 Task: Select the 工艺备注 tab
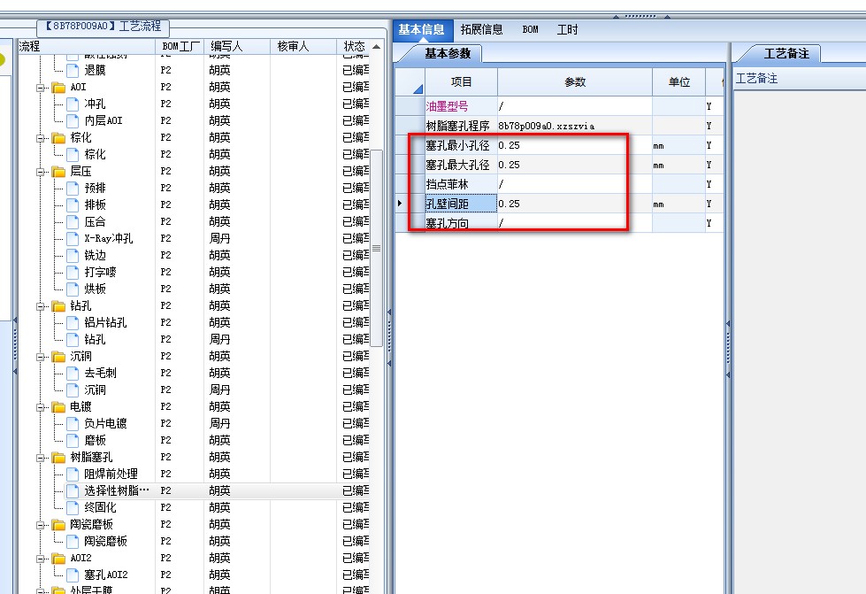tap(786, 54)
